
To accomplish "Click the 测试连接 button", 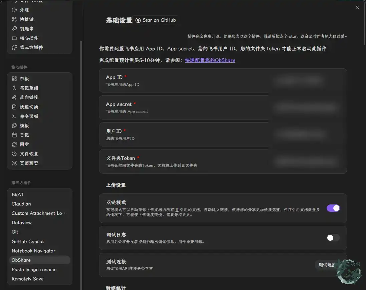I will pos(328,265).
